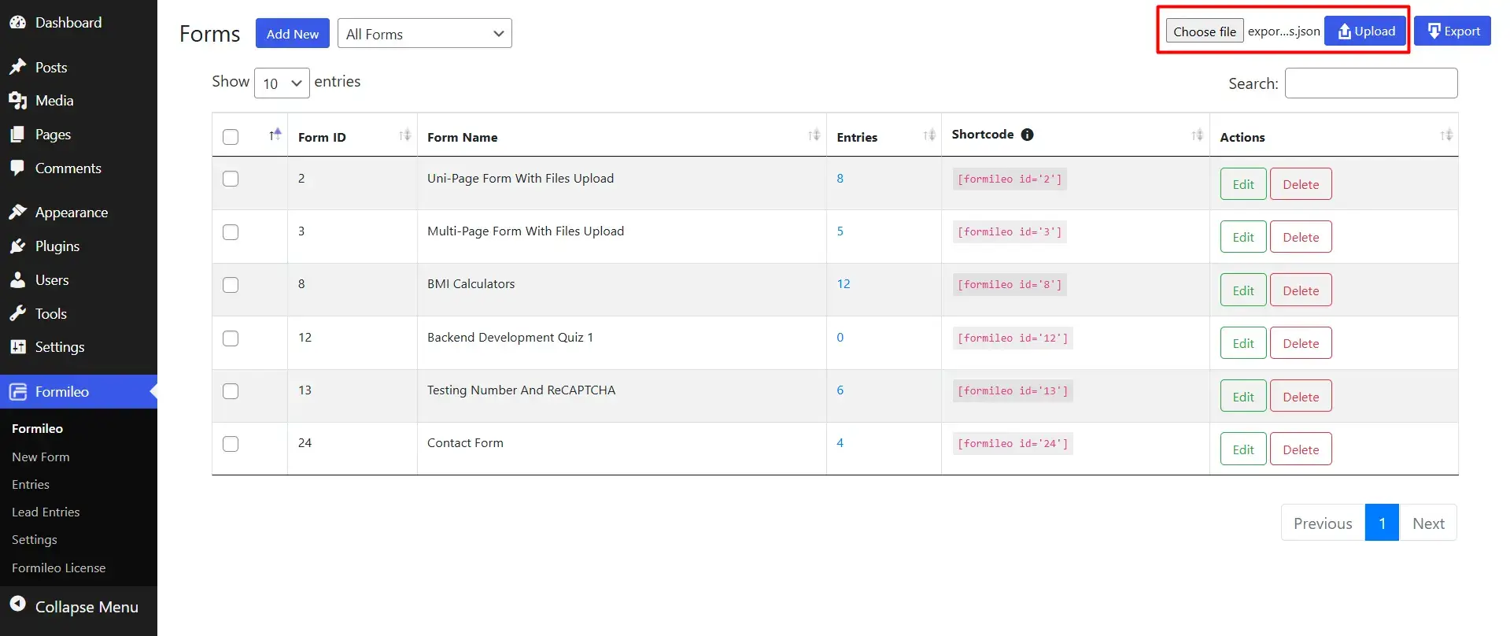Screen dimensions: 1510x636
Task: Expand the show entries count dropdown
Action: click(282, 83)
